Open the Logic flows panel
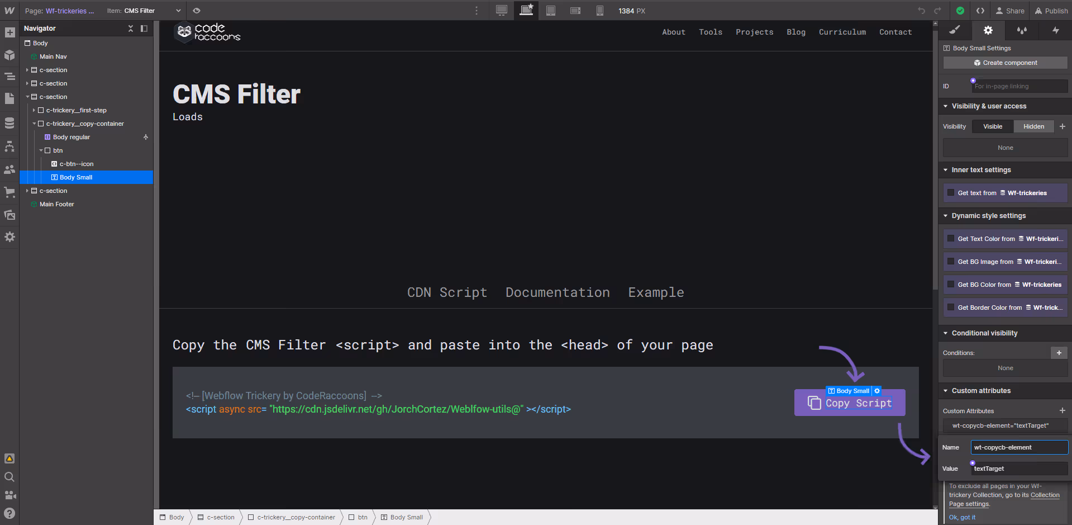 pyautogui.click(x=9, y=146)
